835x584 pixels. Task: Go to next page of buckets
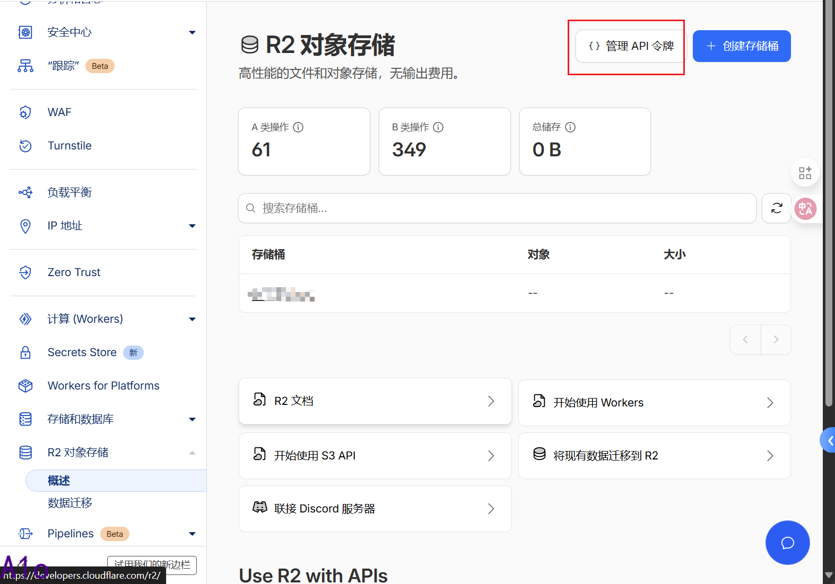(776, 340)
